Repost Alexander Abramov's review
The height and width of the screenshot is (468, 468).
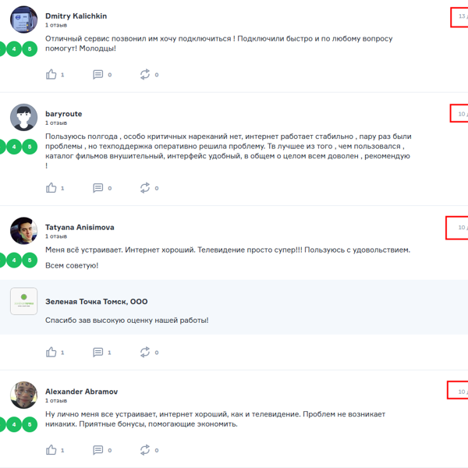[145, 450]
